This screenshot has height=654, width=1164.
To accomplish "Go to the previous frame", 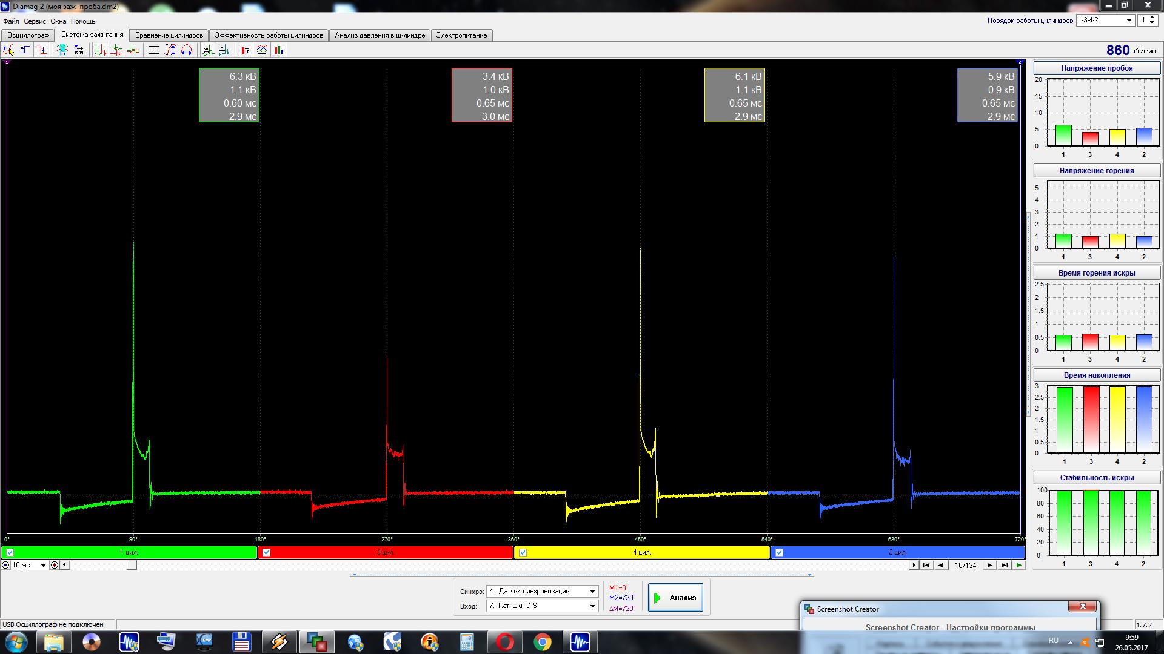I will (940, 565).
